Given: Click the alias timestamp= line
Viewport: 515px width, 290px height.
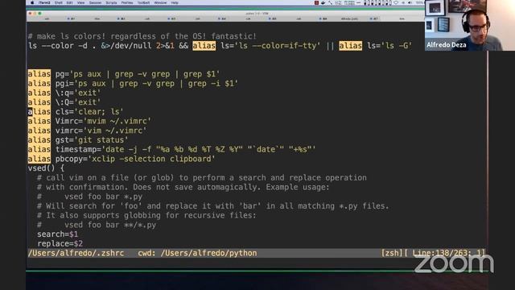Looking at the screenshot, I should [171, 149].
